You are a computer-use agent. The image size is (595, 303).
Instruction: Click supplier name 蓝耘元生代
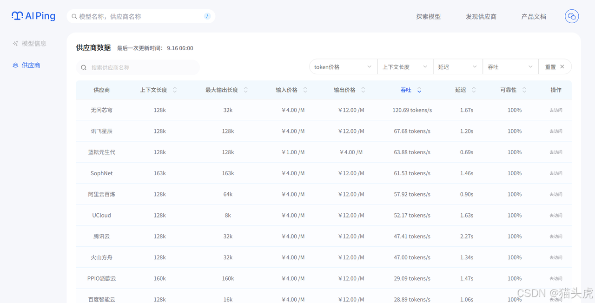[101, 152]
